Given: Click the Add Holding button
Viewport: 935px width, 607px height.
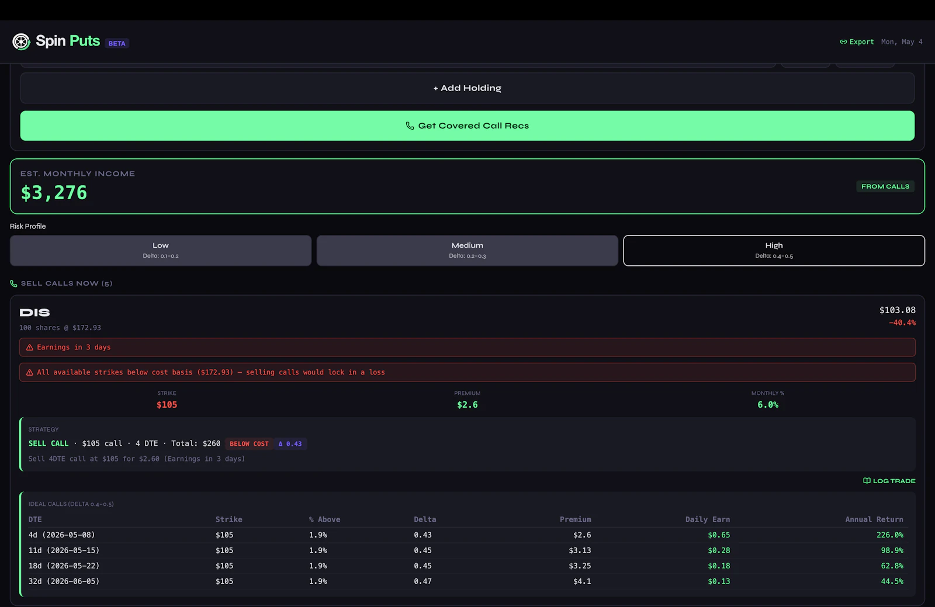Looking at the screenshot, I should [x=467, y=88].
